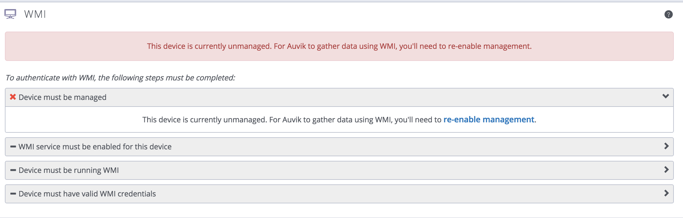Click the red unmanaged device alert banner
683x218 pixels.
pyautogui.click(x=339, y=46)
